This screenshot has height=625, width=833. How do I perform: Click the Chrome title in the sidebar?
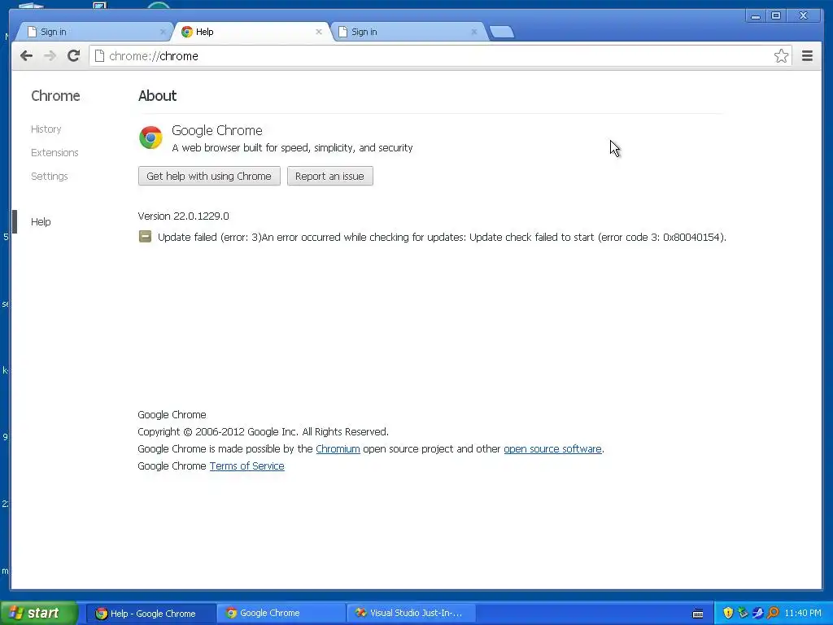click(55, 96)
